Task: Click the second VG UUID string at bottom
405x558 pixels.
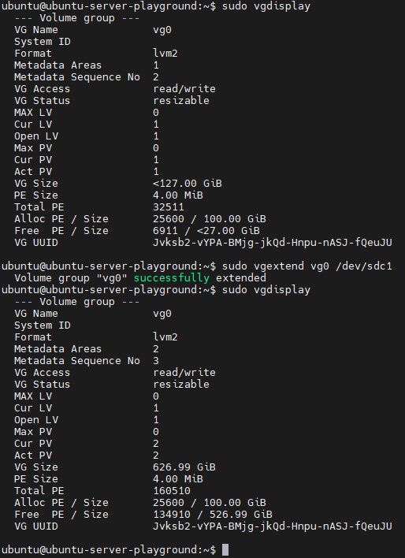Action: pos(273,526)
